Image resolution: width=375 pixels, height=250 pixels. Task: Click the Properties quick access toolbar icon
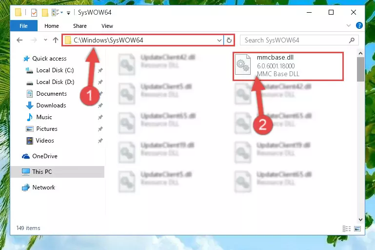34,13
